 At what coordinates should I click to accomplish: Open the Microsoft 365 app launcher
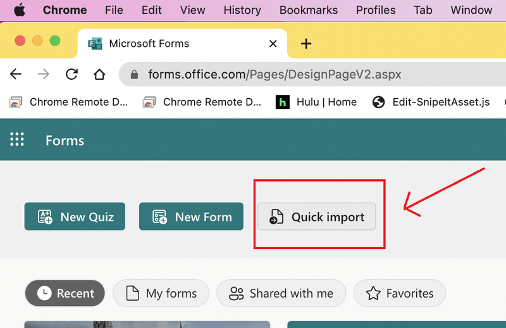pyautogui.click(x=17, y=139)
